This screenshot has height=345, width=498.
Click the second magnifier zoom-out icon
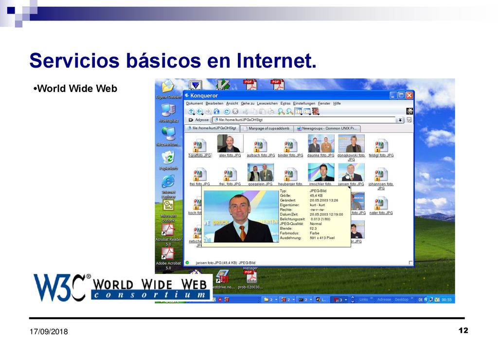coord(290,111)
